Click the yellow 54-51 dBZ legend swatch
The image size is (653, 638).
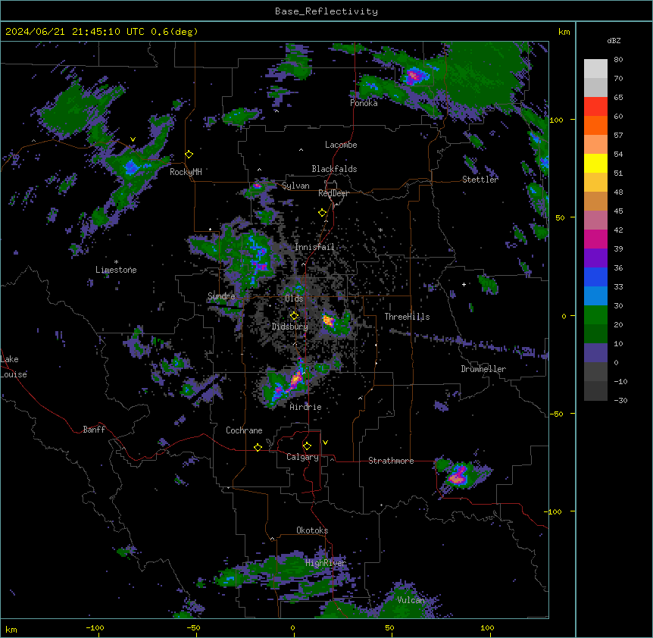coord(595,163)
